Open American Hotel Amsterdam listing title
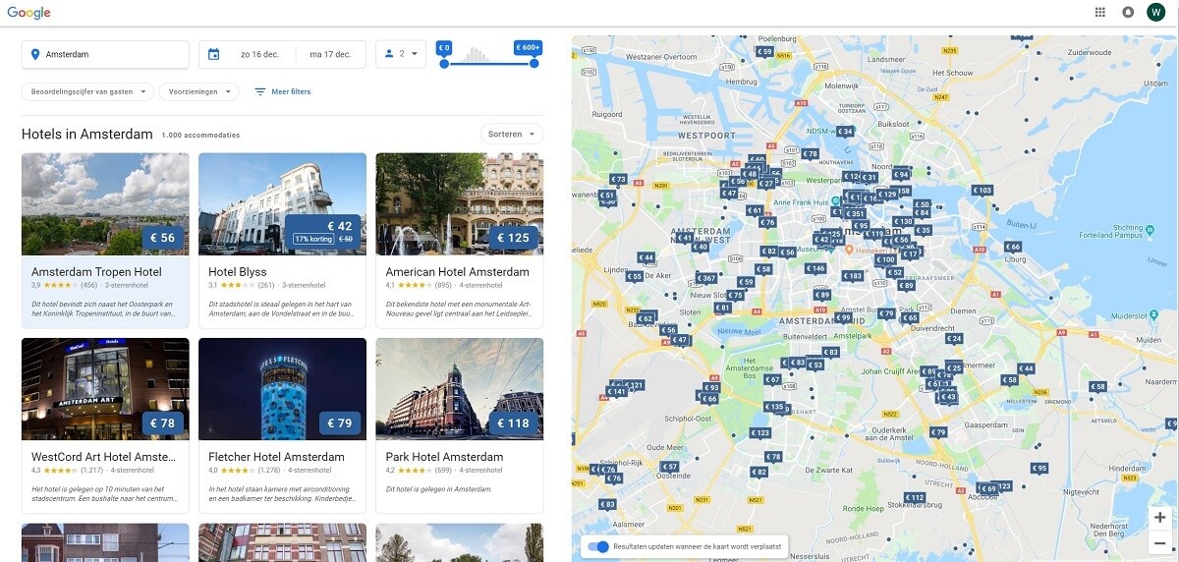 pyautogui.click(x=457, y=272)
